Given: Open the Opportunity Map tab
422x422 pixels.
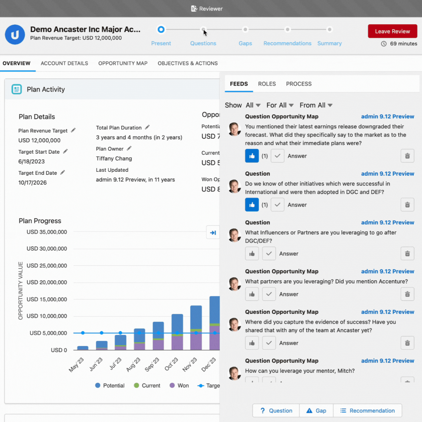Looking at the screenshot, I should pos(123,63).
